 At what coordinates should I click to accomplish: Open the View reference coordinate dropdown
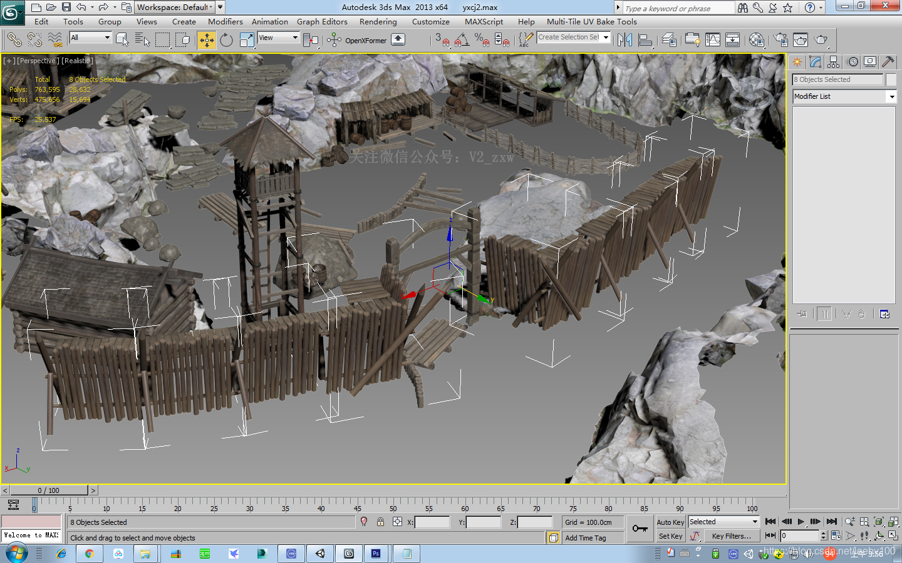point(279,38)
